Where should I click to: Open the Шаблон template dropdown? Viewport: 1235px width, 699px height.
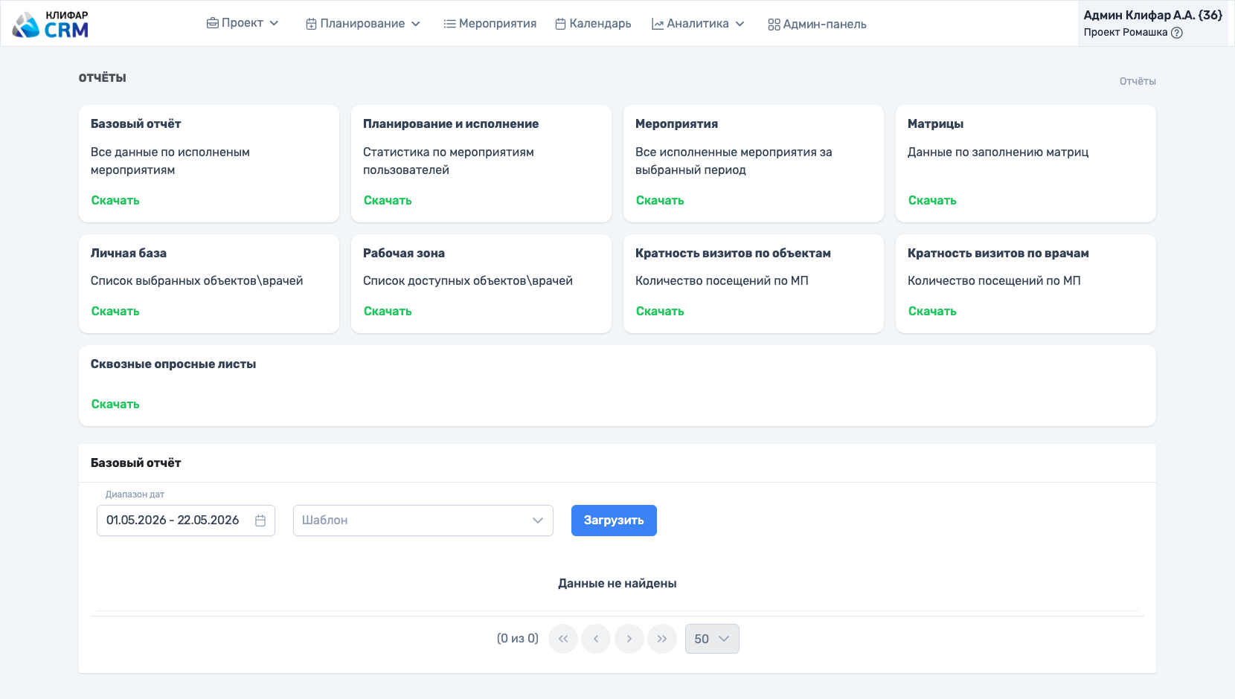pos(423,521)
